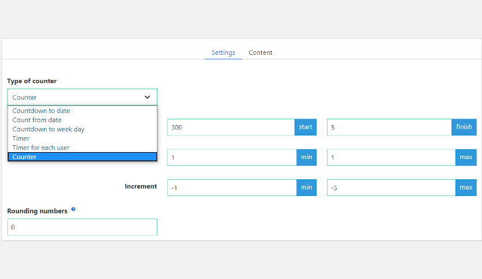Click the Rounding numbers input field

(x=82, y=227)
